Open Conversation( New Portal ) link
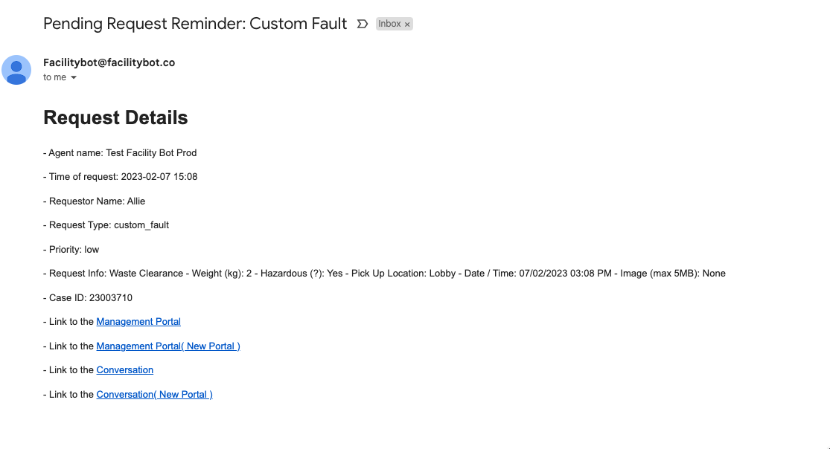830x449 pixels. 155,394
